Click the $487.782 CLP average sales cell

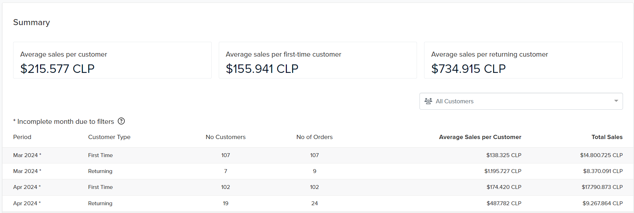(504, 203)
